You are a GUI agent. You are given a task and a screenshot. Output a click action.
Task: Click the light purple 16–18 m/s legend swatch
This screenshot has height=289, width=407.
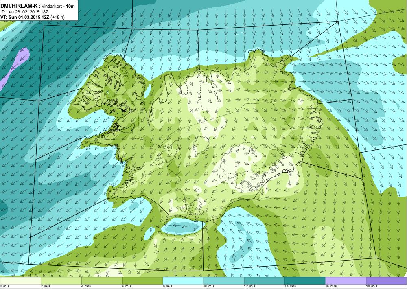click(x=346, y=281)
